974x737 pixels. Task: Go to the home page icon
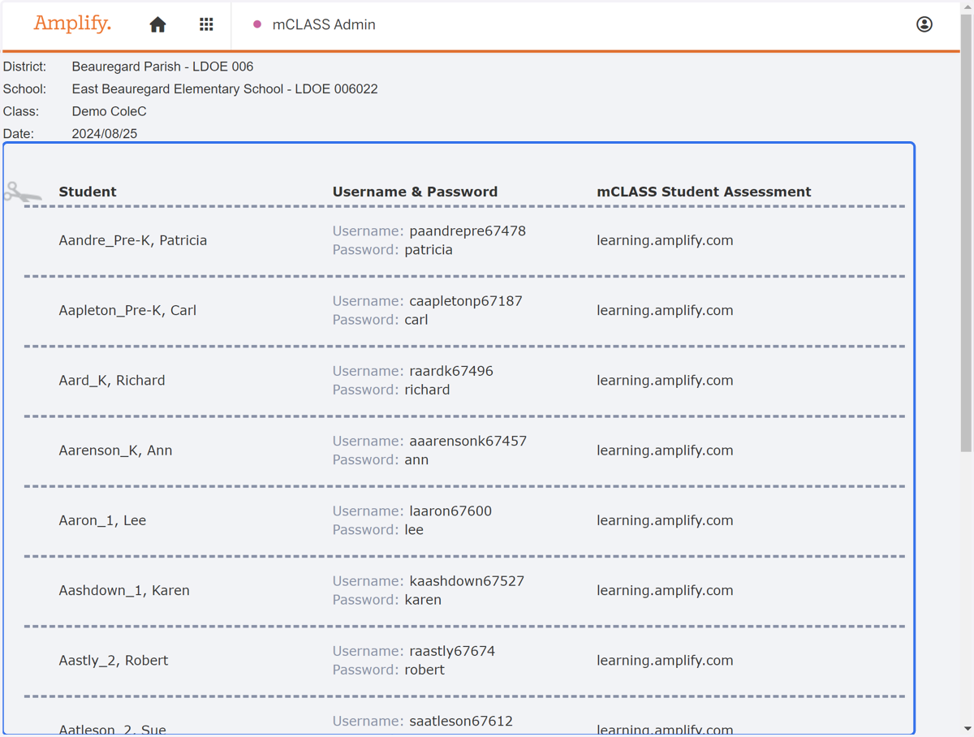tap(157, 24)
